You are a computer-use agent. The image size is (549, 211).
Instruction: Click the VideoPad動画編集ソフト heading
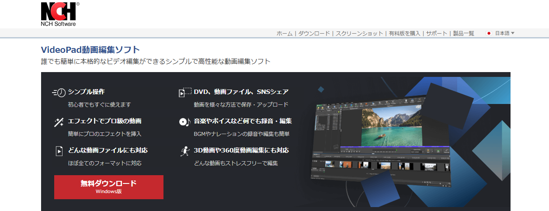[90, 50]
